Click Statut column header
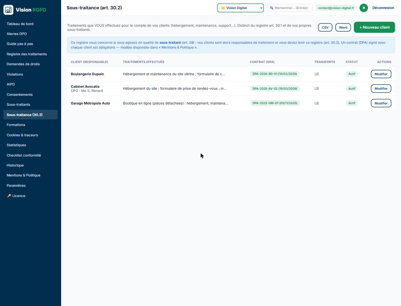The height and width of the screenshot is (306, 401). coord(352,62)
